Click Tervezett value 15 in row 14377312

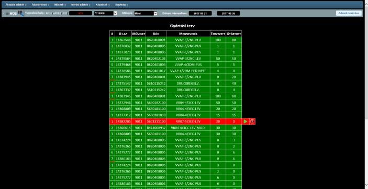(218, 115)
